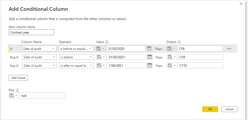Open calendar picker for 1/04/2021 value

[x=150, y=65]
